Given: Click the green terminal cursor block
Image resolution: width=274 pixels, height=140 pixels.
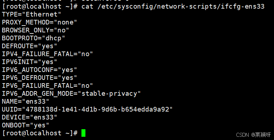Looking at the screenshot, I should [83, 133].
